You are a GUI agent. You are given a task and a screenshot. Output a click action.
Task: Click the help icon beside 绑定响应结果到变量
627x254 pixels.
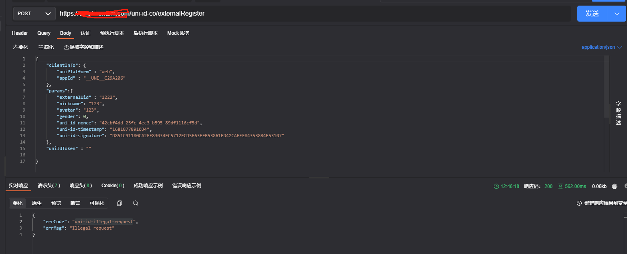pyautogui.click(x=579, y=203)
